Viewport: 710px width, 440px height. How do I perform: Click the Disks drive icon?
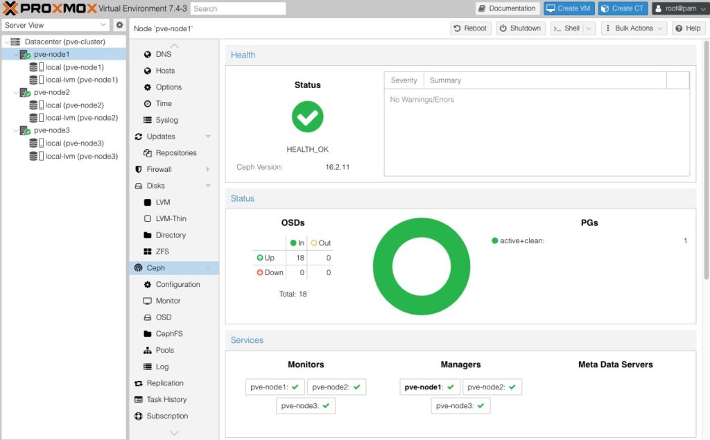[138, 186]
